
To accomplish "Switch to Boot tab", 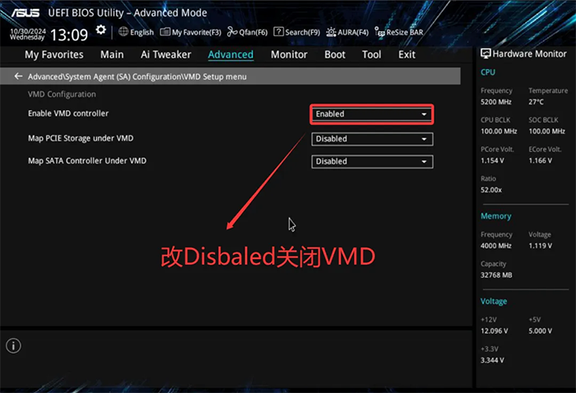I will pos(335,55).
